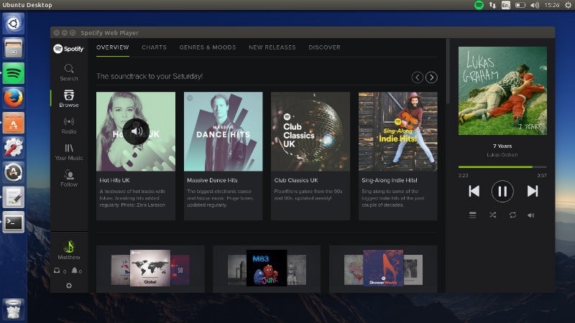Screen dimensions: 575x323
Task: Open the system sound indicator menu
Action: pyautogui.click(x=535, y=5)
